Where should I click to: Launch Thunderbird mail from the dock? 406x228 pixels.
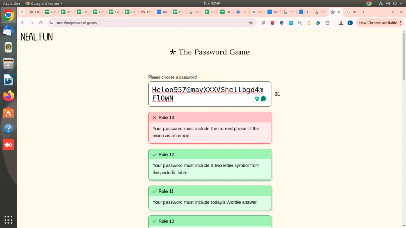tap(8, 31)
